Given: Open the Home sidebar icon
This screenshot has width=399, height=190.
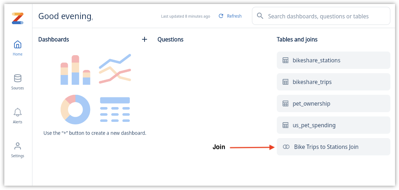Looking at the screenshot, I should coord(18,45).
